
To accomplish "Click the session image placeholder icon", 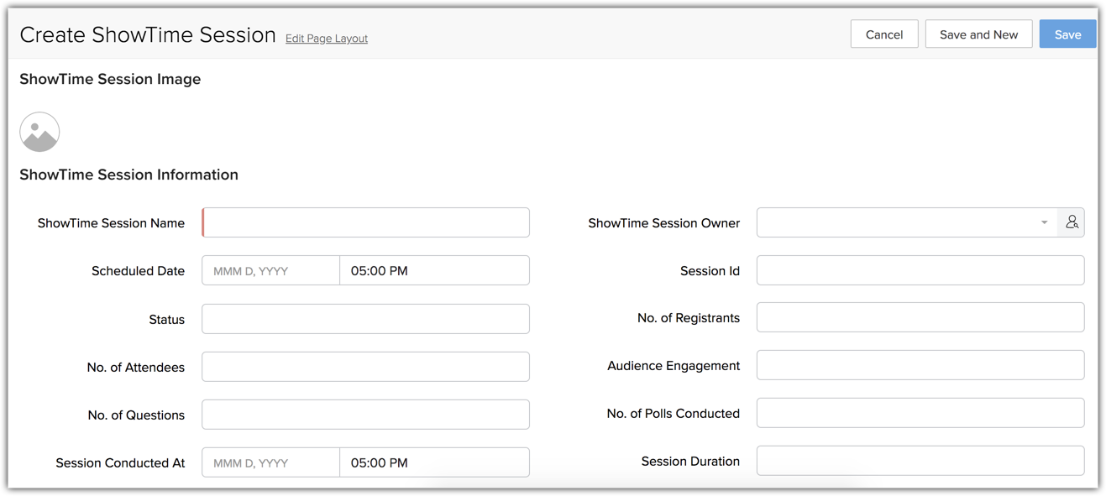I will click(39, 132).
